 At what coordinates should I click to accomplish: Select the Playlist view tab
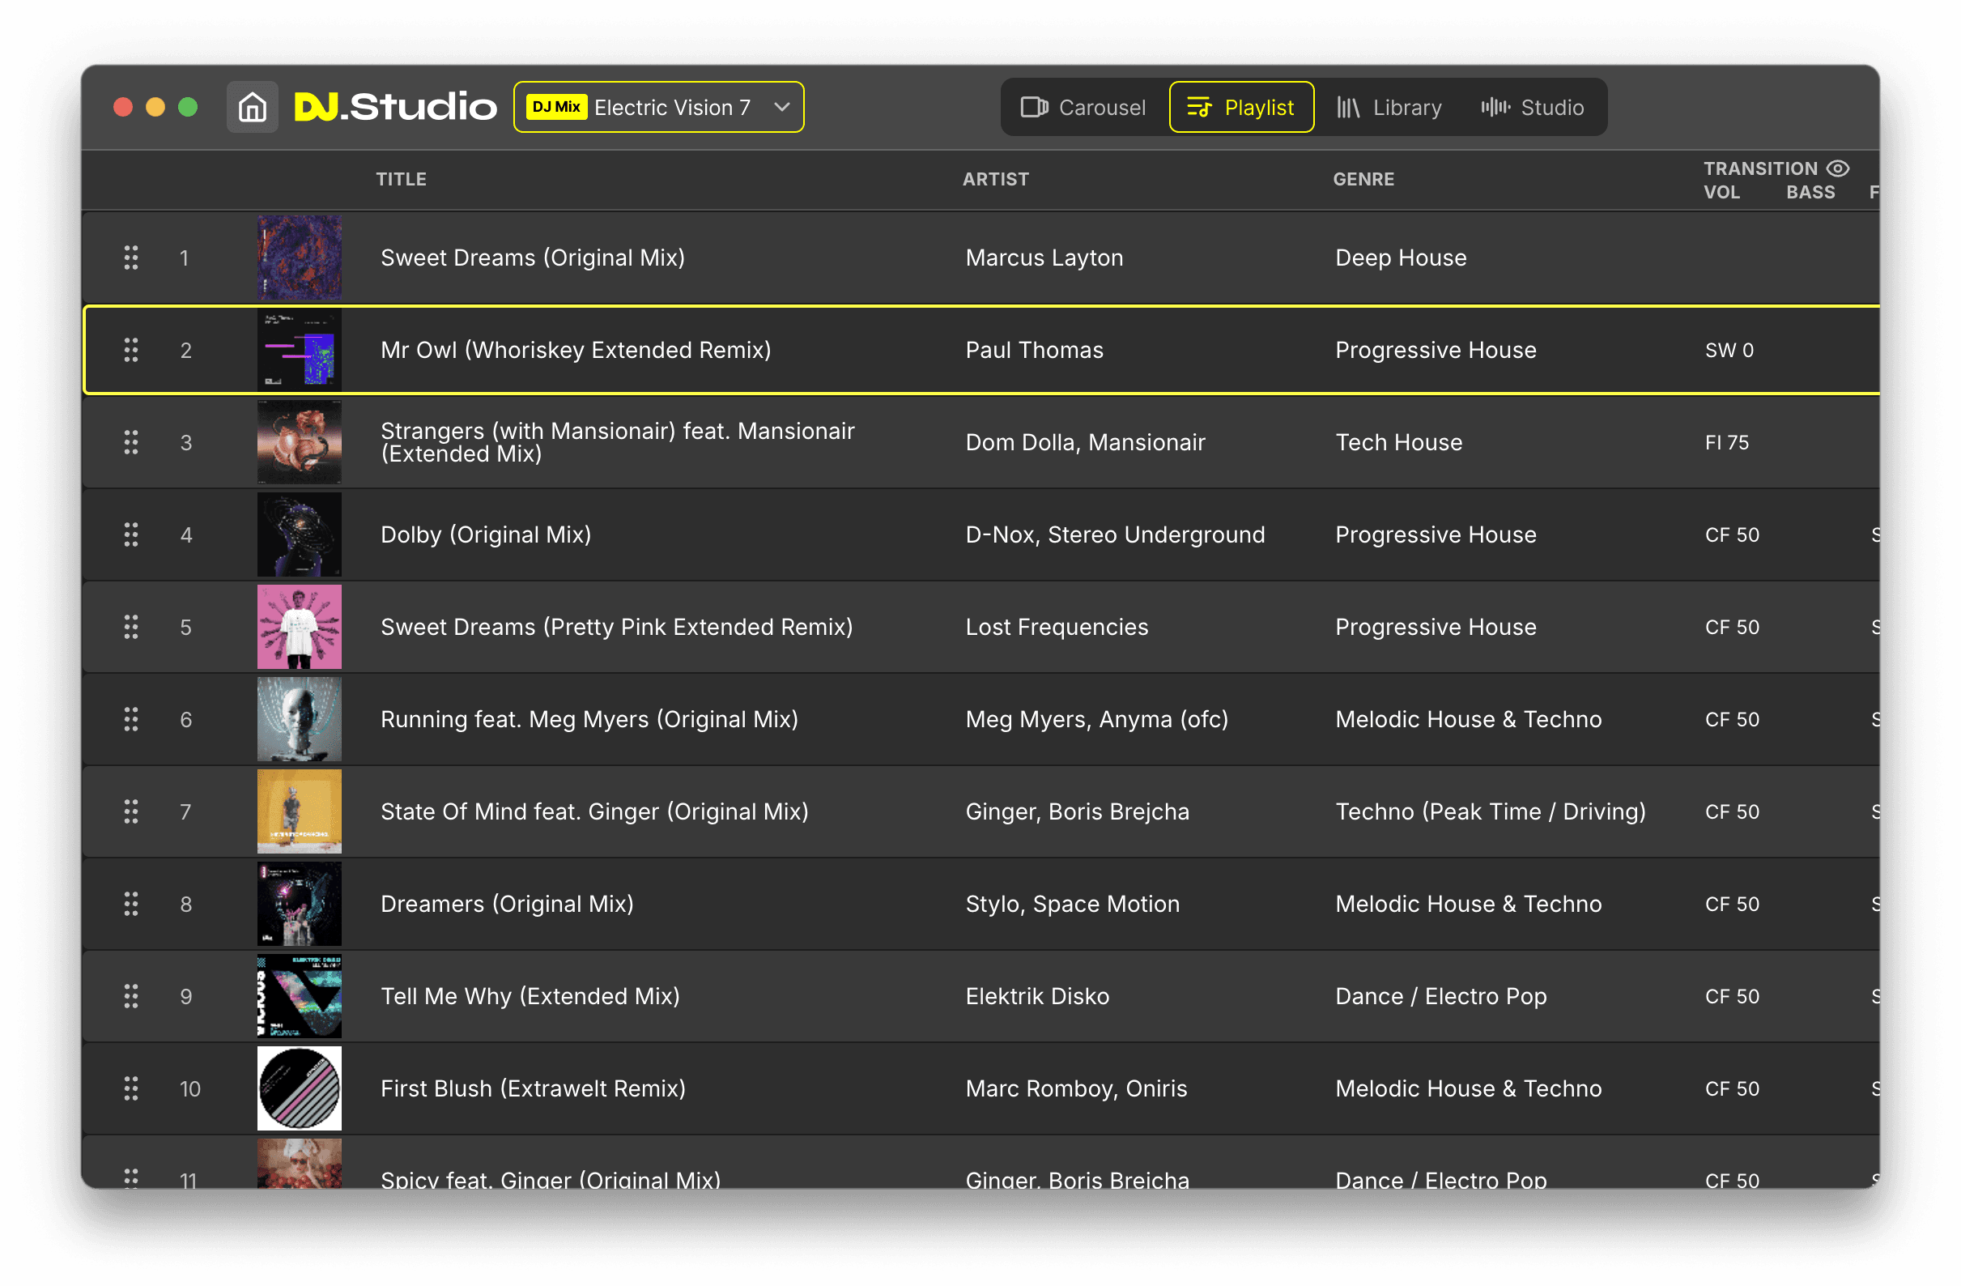(x=1241, y=107)
